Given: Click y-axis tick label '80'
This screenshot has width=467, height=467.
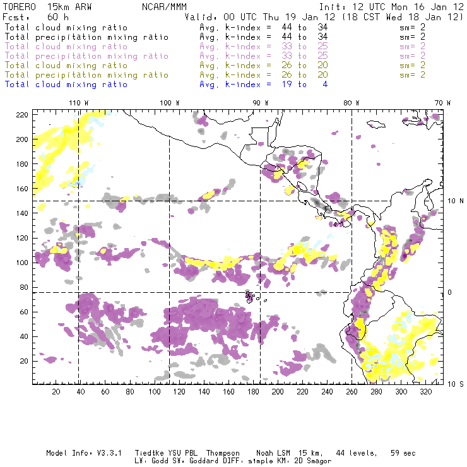Looking at the screenshot, I should pyautogui.click(x=24, y=287).
